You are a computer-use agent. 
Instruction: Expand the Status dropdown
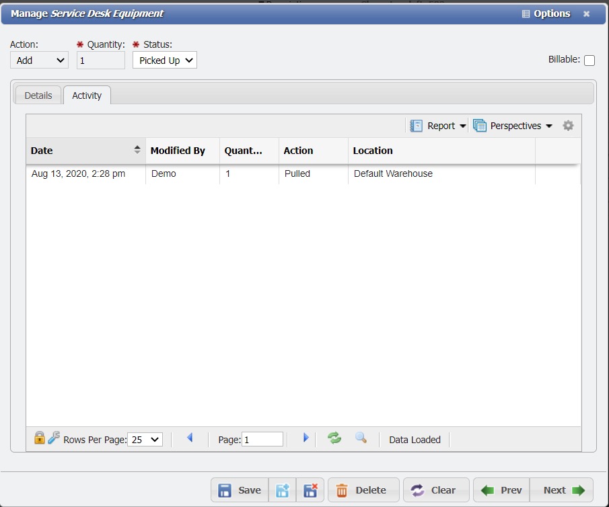point(164,61)
